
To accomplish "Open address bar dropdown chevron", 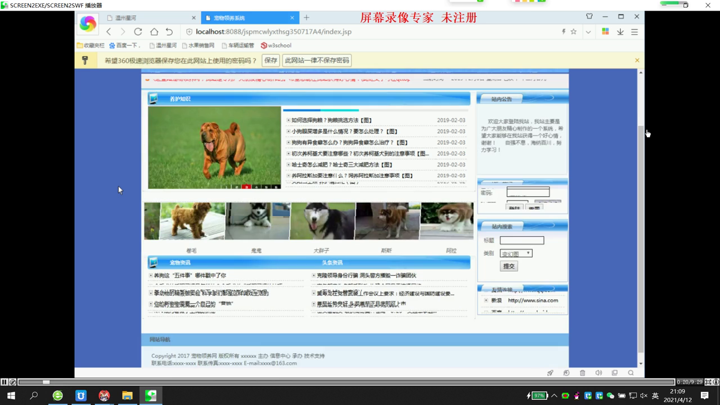I will [x=588, y=32].
